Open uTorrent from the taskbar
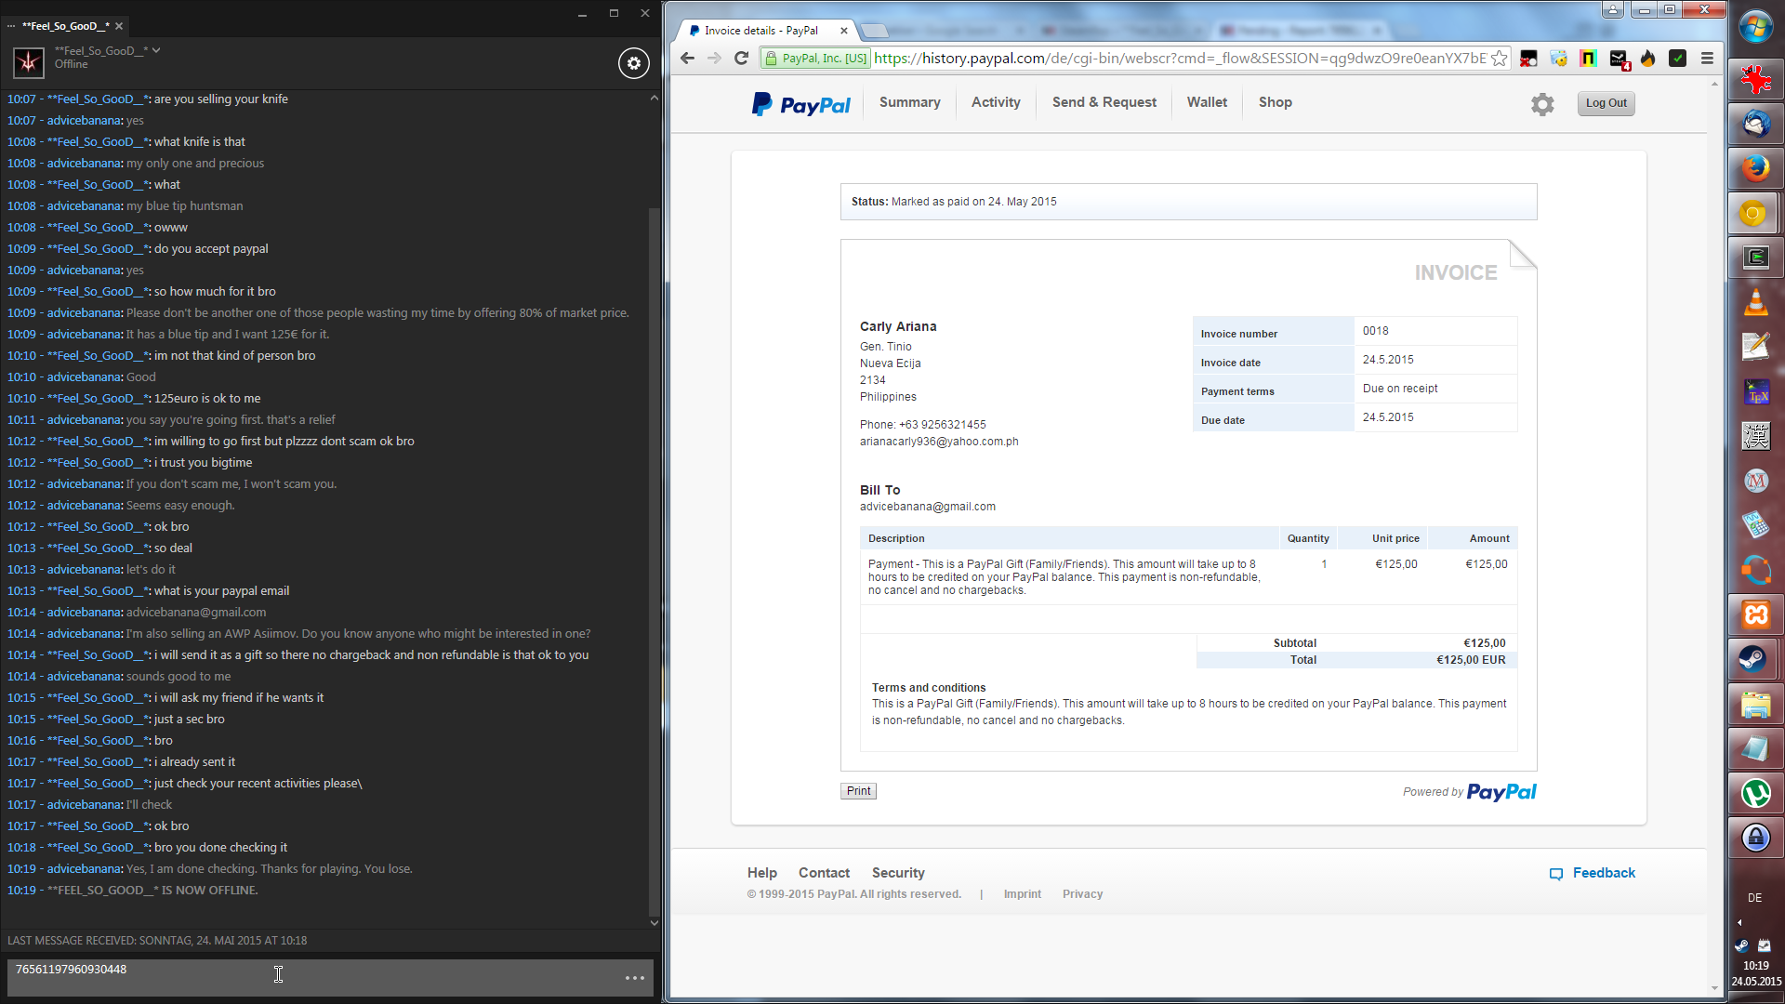The height and width of the screenshot is (1004, 1785). tap(1755, 793)
